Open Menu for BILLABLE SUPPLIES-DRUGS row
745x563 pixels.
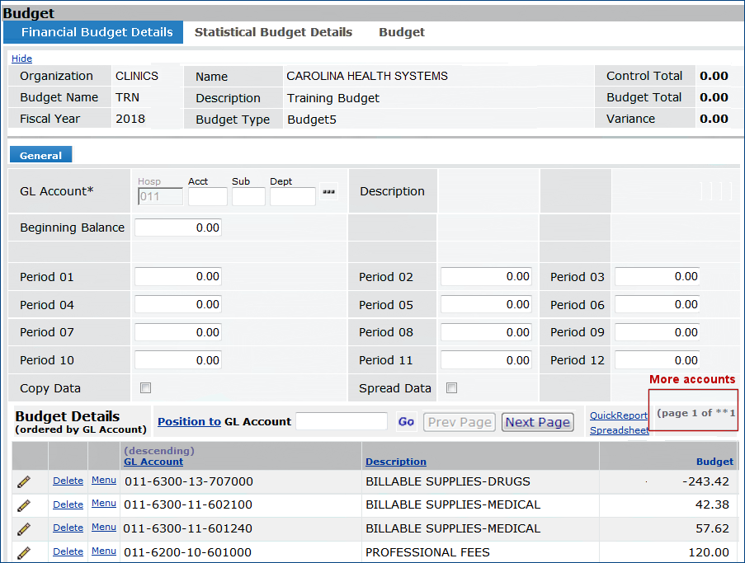coord(103,480)
